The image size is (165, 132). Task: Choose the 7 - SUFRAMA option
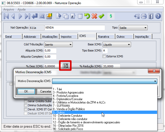click(x=105, y=106)
